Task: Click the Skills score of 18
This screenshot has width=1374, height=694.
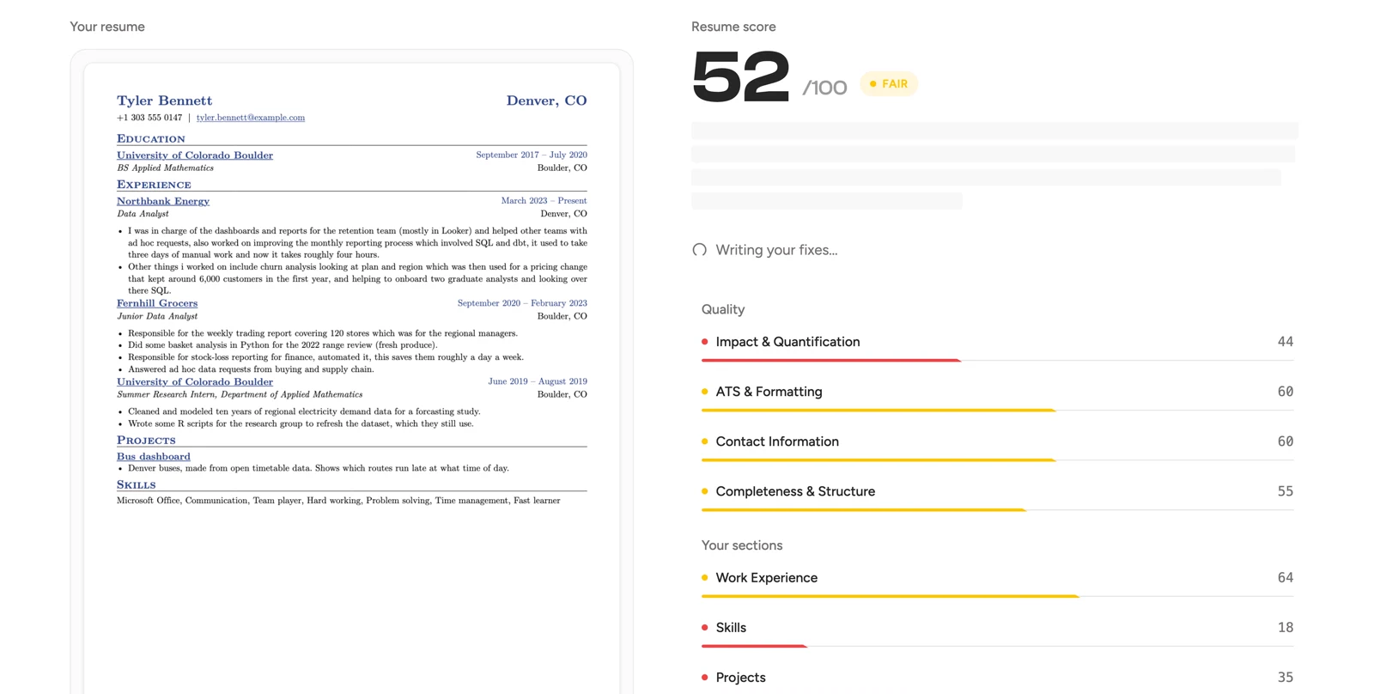Action: point(1286,628)
